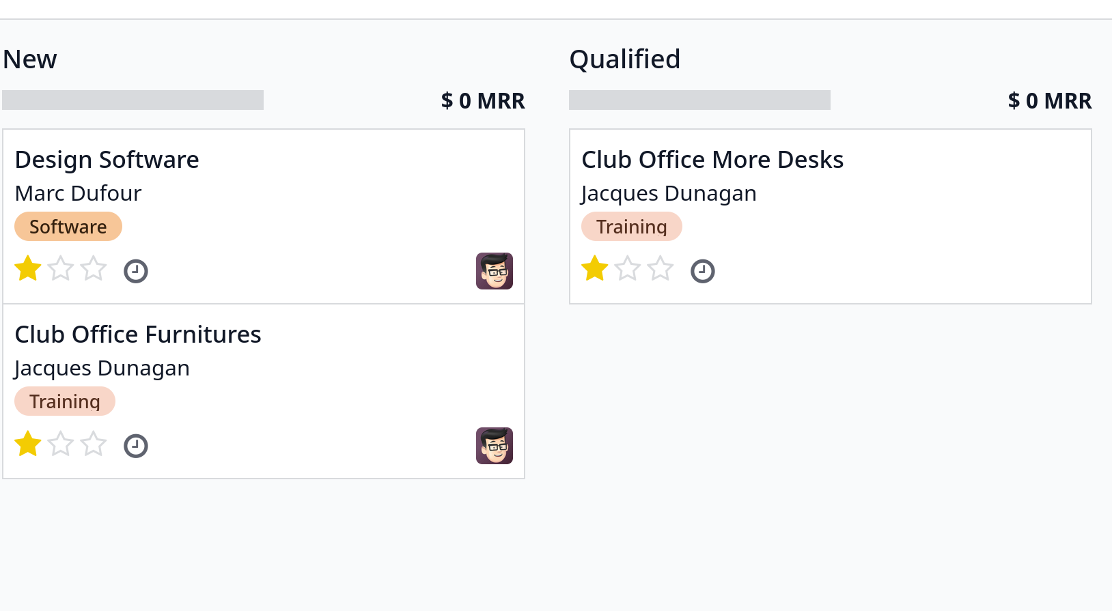Open activity clock on Design Software card
The image size is (1112, 611).
pos(136,271)
